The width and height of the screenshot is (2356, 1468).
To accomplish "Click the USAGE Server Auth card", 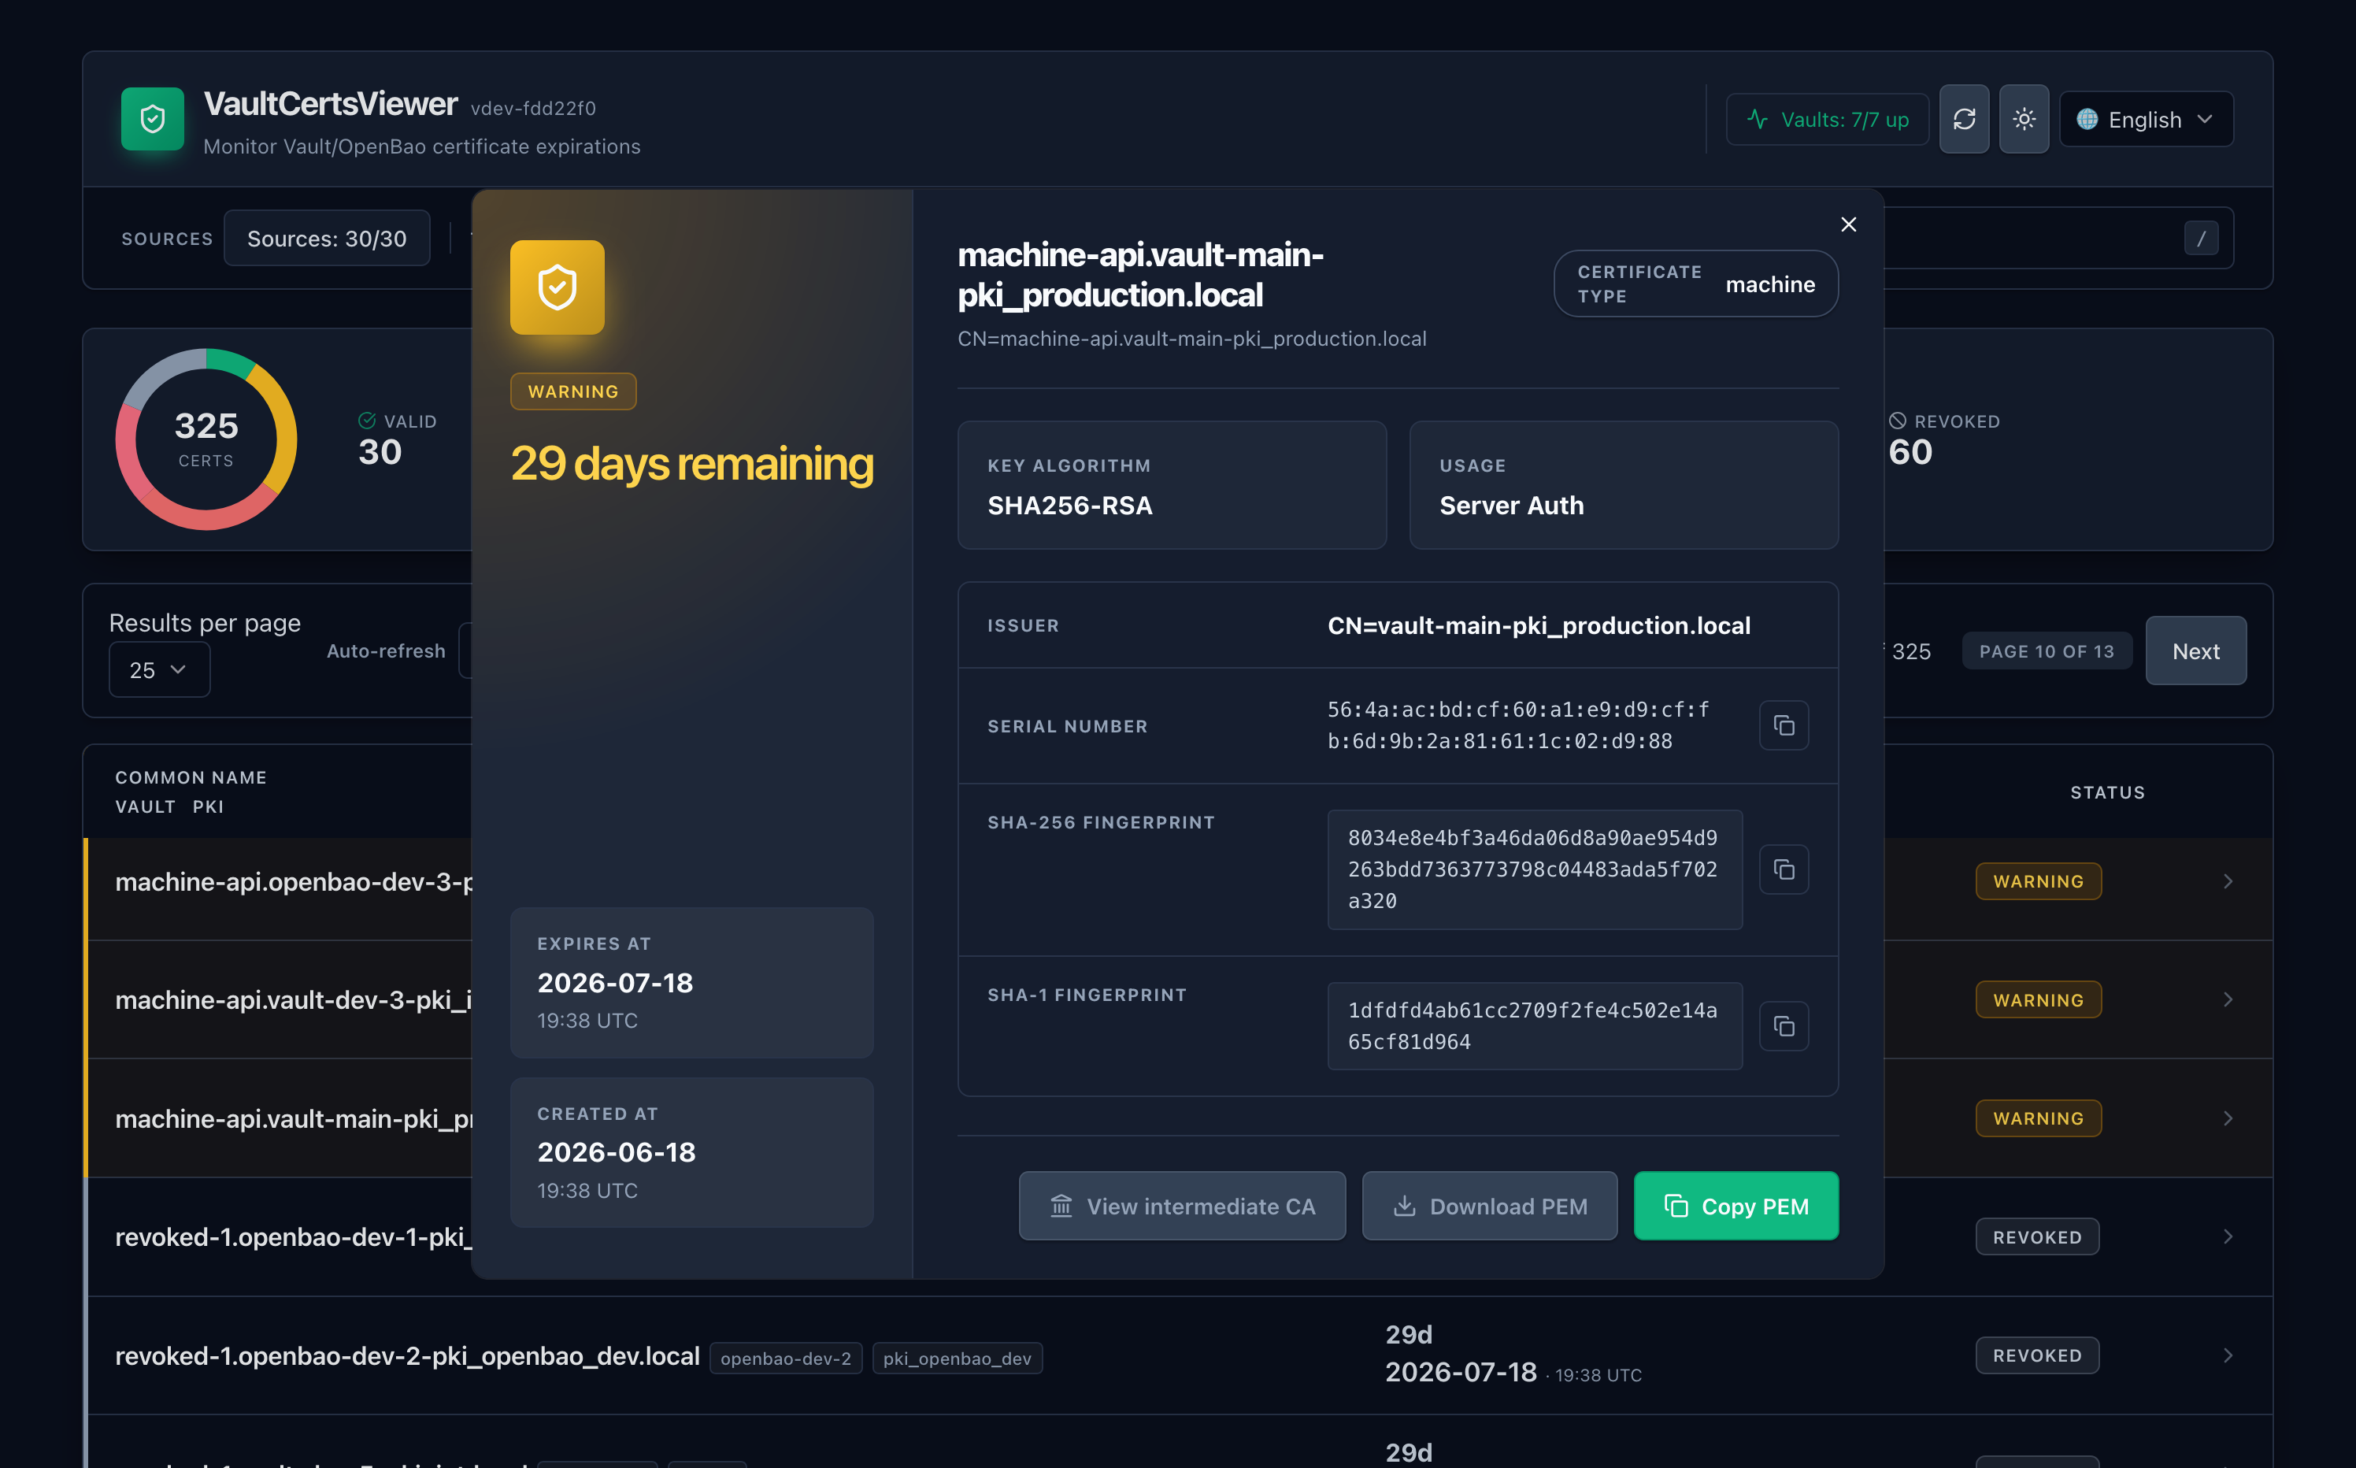I will 1623,484.
